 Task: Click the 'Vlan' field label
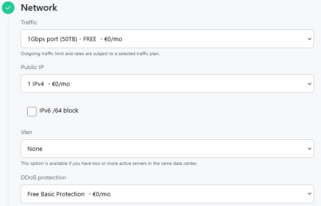(27, 132)
